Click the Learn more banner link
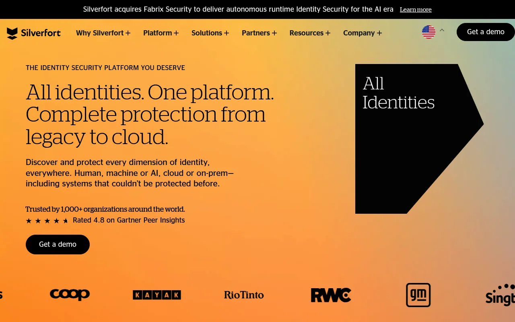 point(416,10)
